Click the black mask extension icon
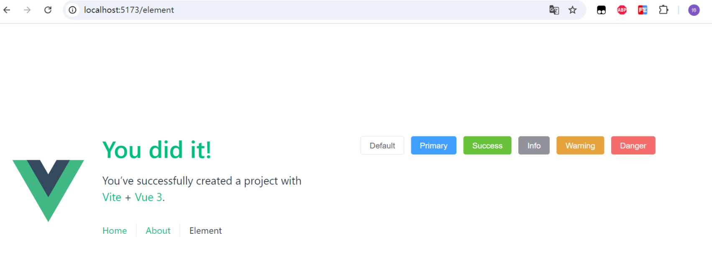 coord(601,10)
